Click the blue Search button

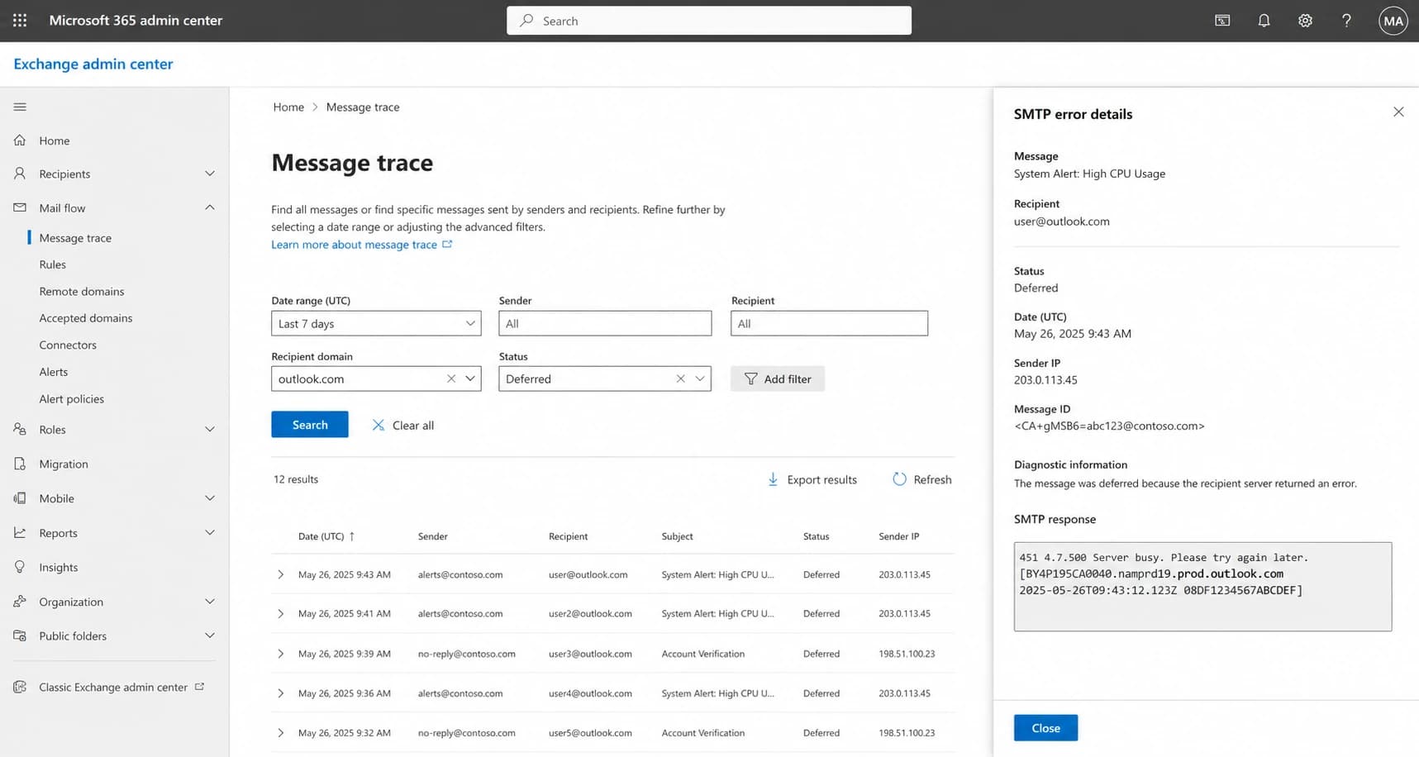coord(310,425)
